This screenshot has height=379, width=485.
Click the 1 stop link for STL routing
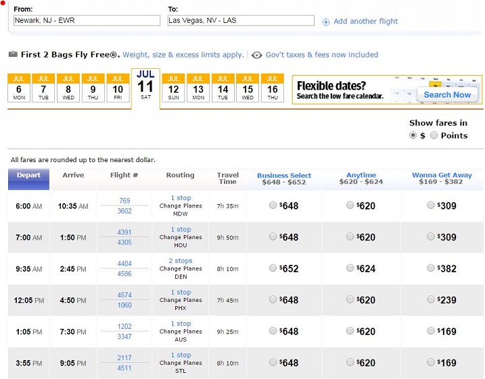[x=181, y=355]
